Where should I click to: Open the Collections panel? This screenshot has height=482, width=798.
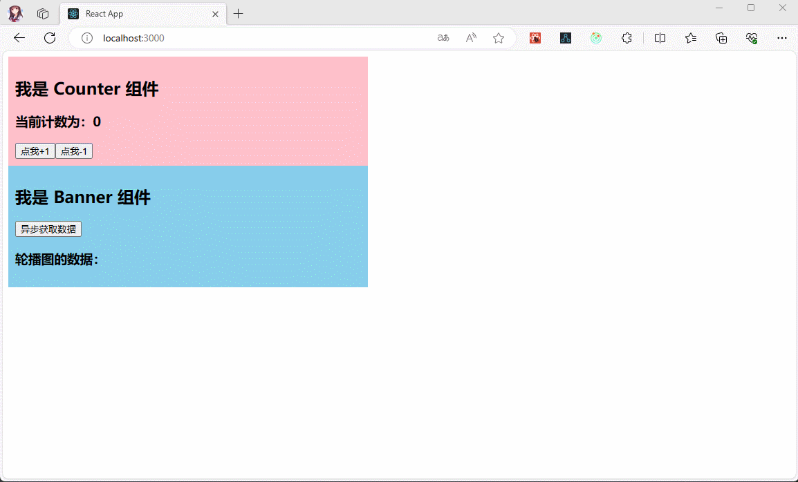pos(721,38)
